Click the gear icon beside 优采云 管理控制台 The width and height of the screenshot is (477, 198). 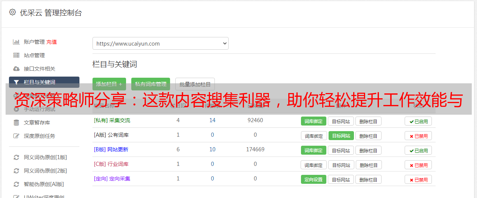(12, 12)
